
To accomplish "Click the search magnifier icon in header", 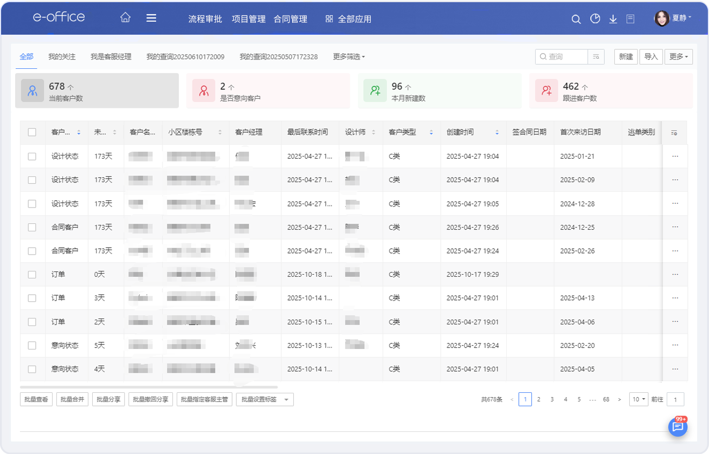I will pos(576,19).
